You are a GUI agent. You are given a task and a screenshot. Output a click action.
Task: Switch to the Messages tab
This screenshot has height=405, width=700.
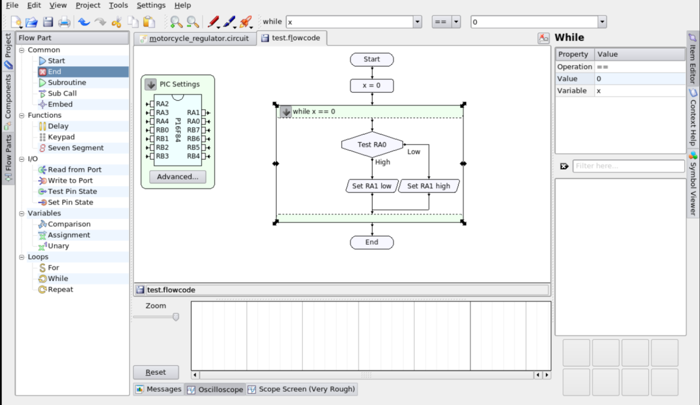(x=158, y=389)
